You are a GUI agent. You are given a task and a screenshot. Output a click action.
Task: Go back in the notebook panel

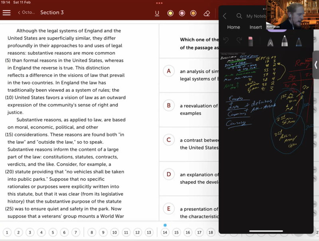[x=224, y=16]
